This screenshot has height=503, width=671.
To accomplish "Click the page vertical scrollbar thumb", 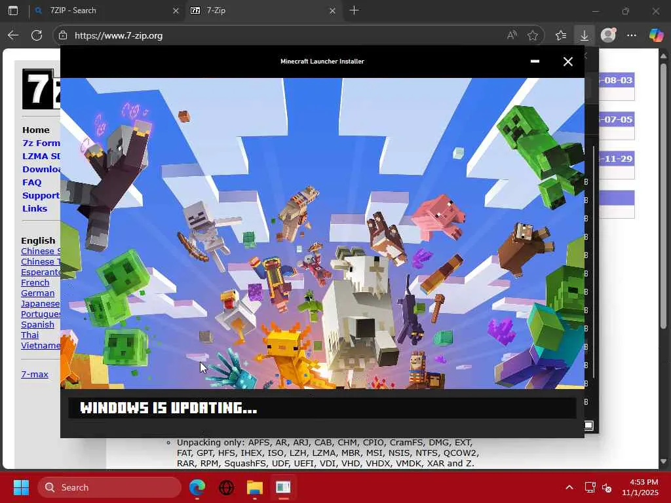I will tap(664, 196).
